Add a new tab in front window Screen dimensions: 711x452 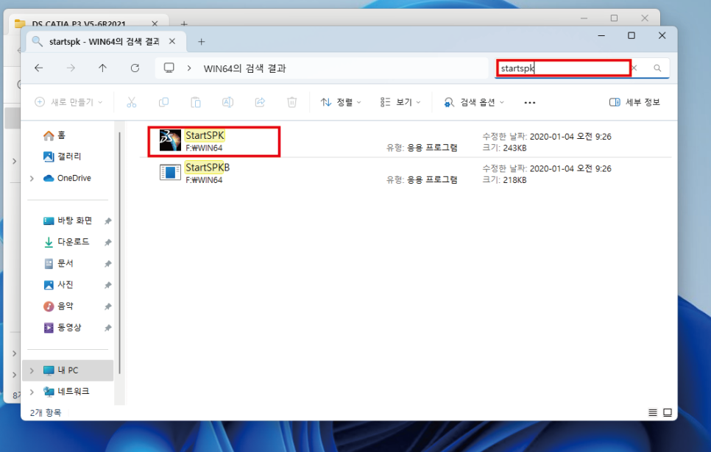pyautogui.click(x=202, y=42)
